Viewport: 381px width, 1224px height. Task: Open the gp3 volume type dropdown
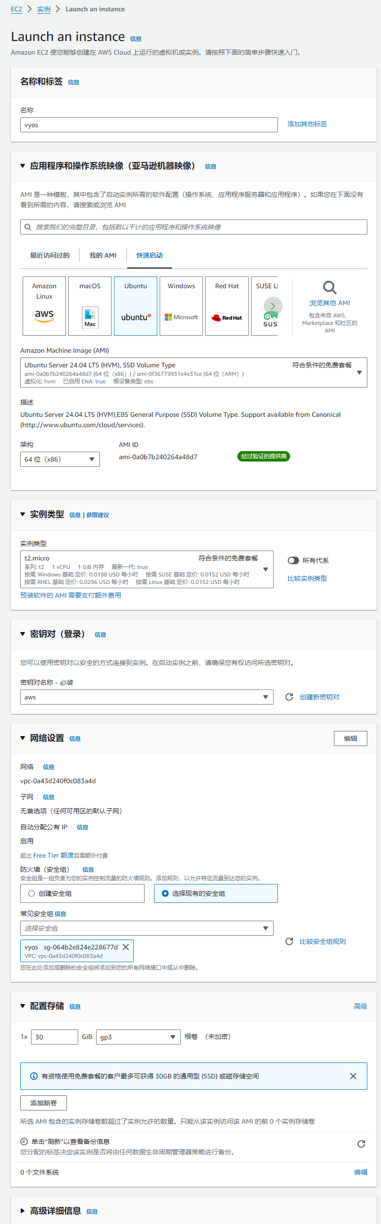(138, 1037)
